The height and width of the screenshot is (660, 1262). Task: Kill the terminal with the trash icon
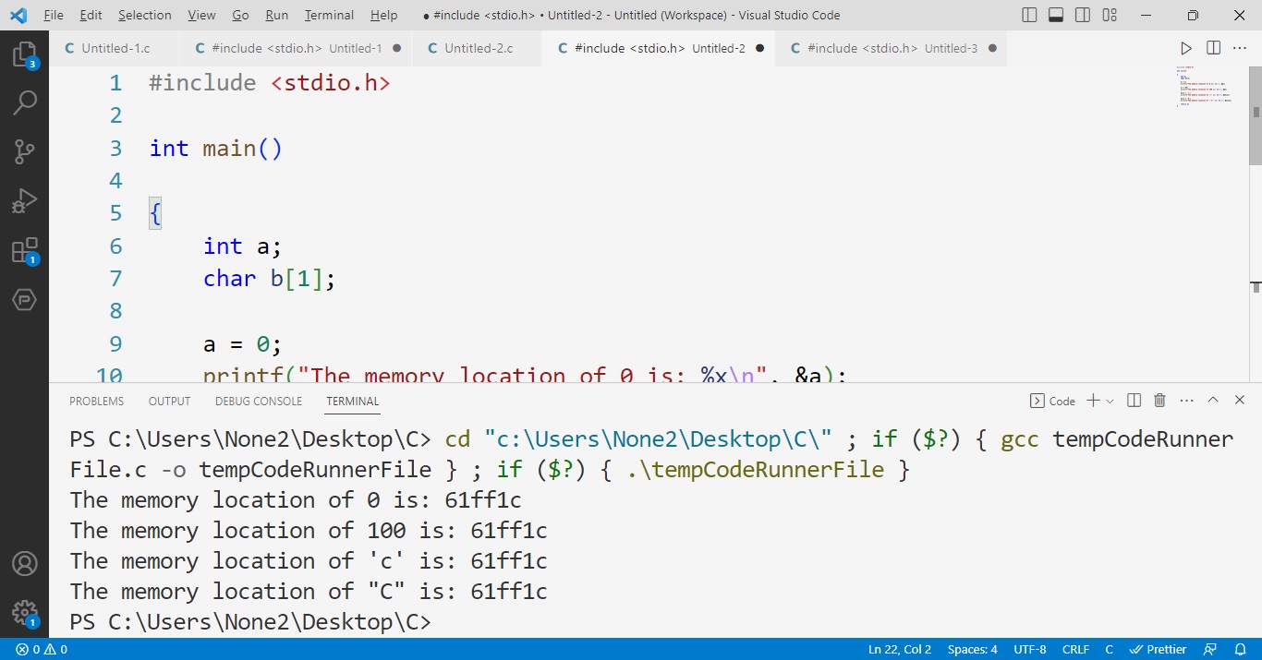(x=1160, y=401)
